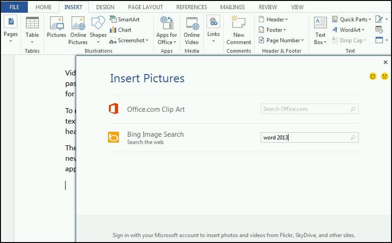Click the Pictures button
Screen dimensions: 392x243
click(57, 27)
